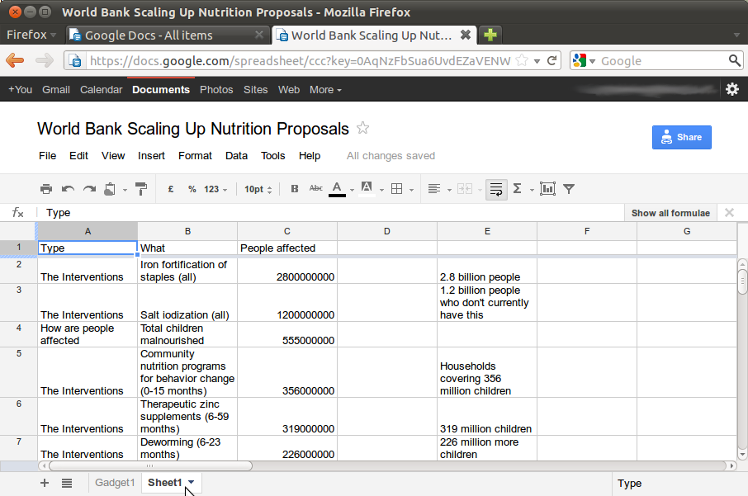Reload the page with refresh icon
This screenshot has width=748, height=496.
pyautogui.click(x=552, y=60)
